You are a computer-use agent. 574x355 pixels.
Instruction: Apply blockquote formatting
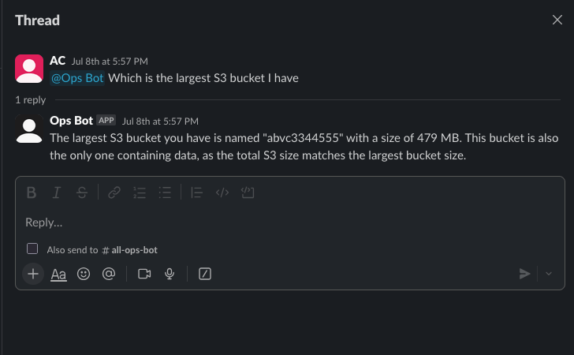[196, 192]
